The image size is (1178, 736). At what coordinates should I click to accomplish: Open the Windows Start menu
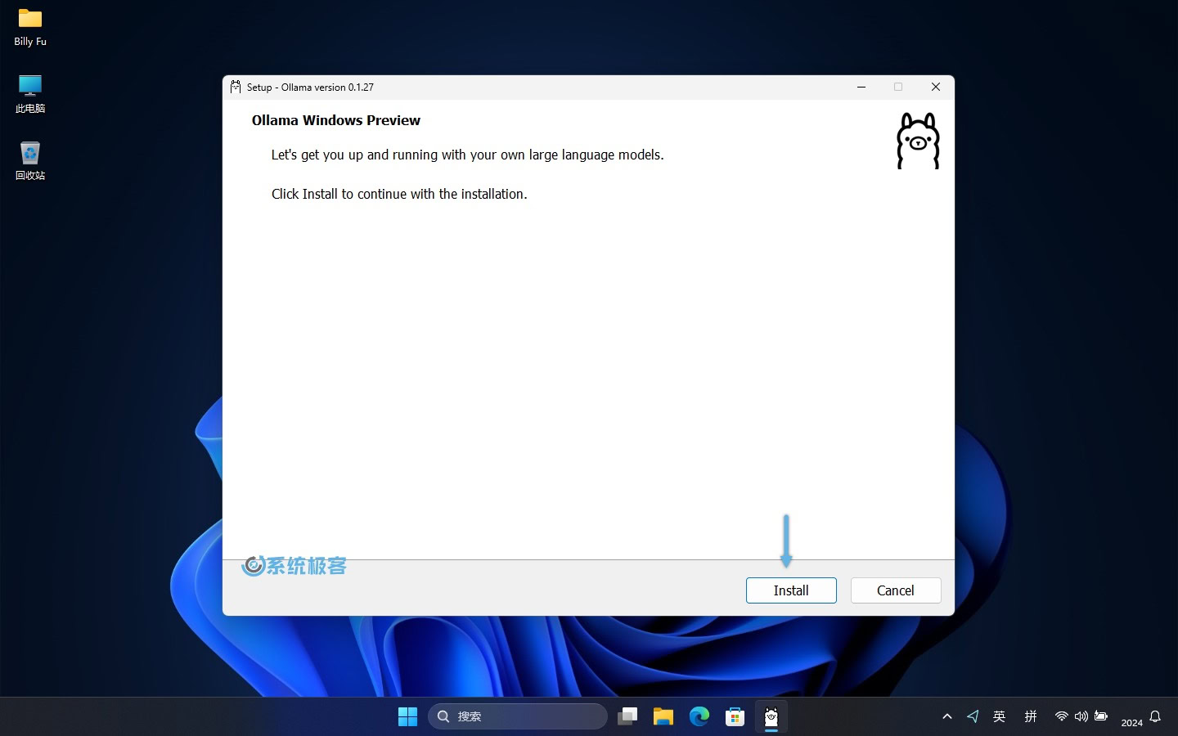coord(407,716)
